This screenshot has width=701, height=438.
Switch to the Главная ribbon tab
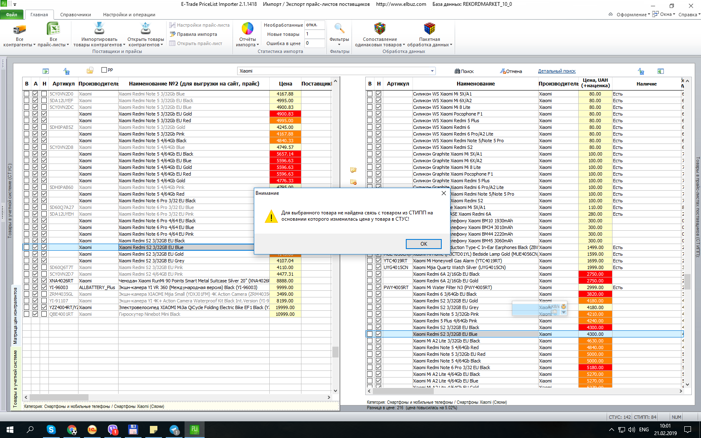[39, 15]
